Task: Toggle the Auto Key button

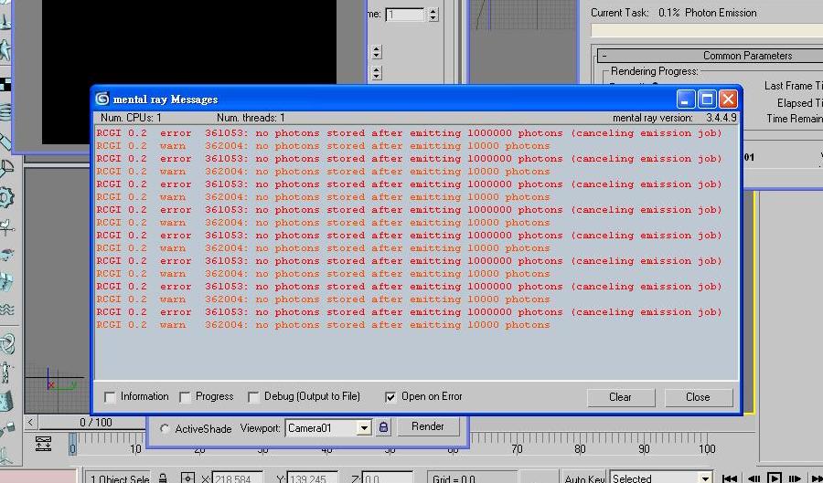Action: click(x=584, y=478)
